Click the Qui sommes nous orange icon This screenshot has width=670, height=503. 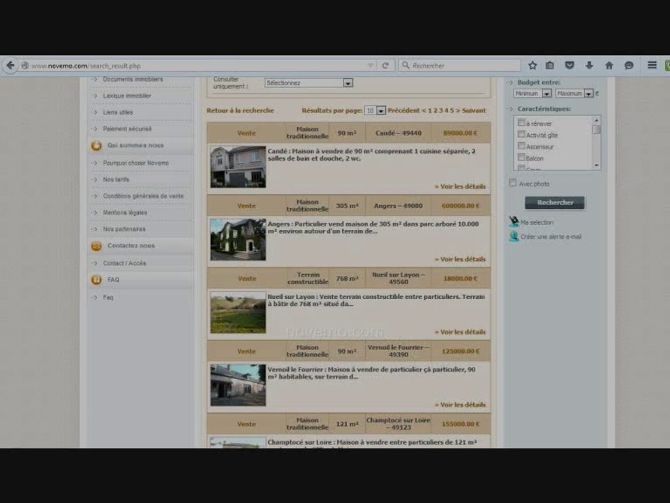[96, 146]
